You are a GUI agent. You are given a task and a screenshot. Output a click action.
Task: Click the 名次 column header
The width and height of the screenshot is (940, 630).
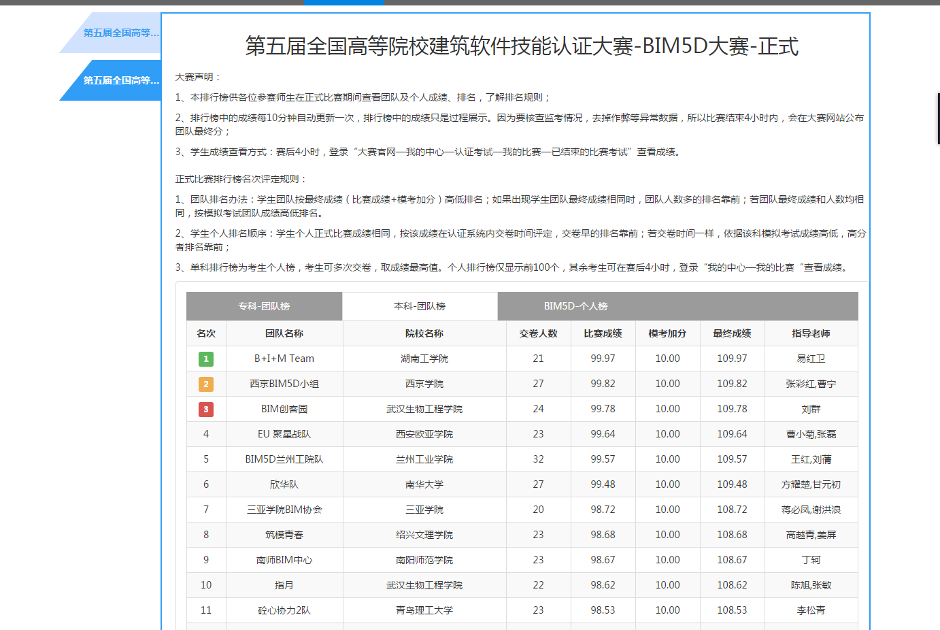click(x=206, y=333)
